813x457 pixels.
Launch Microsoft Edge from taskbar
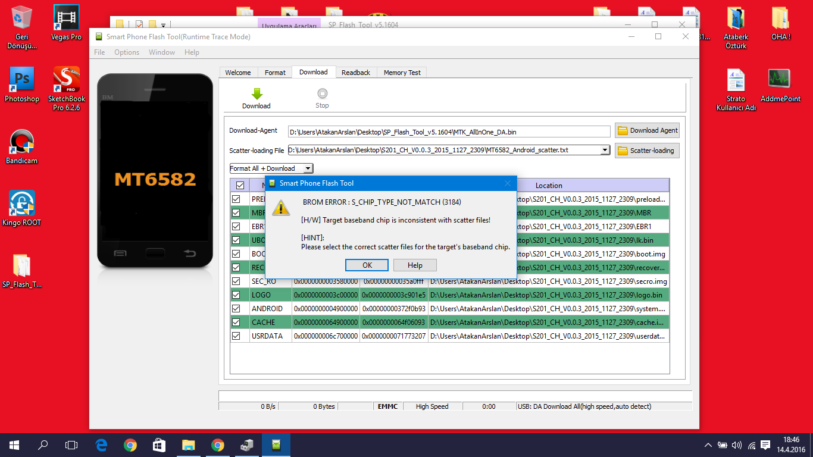[101, 445]
